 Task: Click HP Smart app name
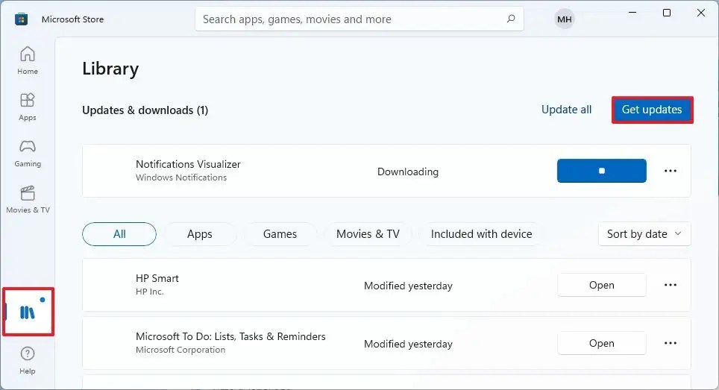tap(157, 278)
